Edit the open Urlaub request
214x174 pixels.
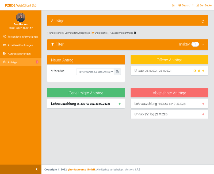[195, 71]
